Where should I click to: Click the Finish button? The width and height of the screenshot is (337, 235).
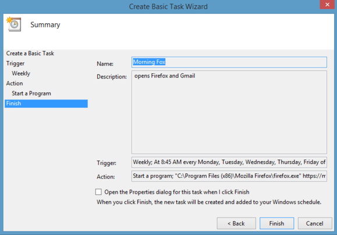point(276,223)
